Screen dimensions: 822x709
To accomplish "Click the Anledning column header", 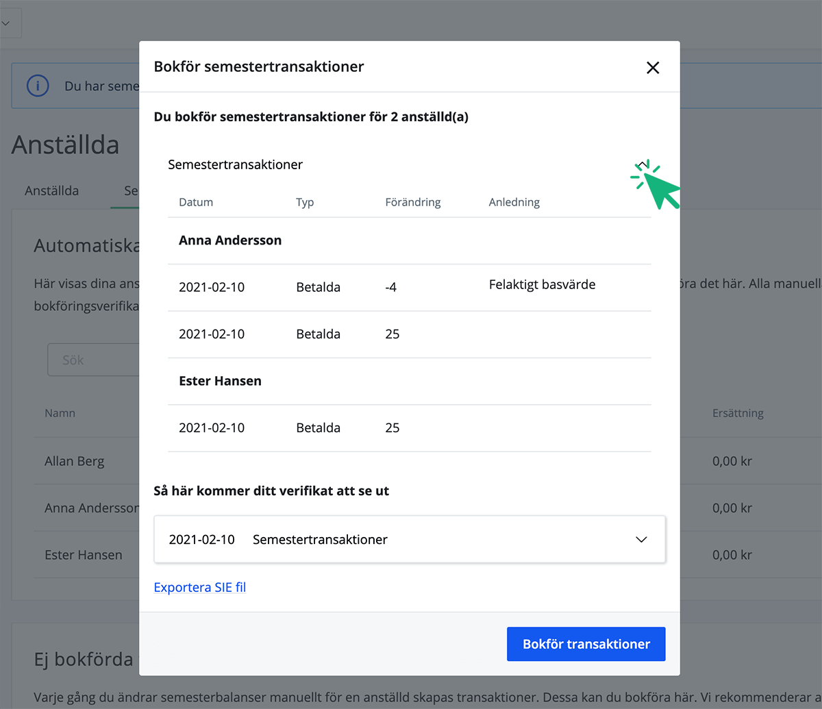I will click(x=514, y=202).
